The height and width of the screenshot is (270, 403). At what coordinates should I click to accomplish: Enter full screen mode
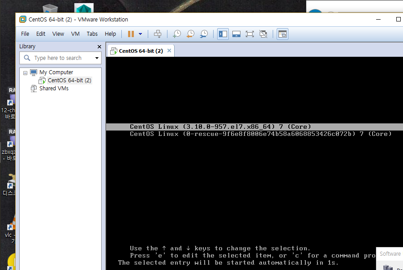click(249, 34)
